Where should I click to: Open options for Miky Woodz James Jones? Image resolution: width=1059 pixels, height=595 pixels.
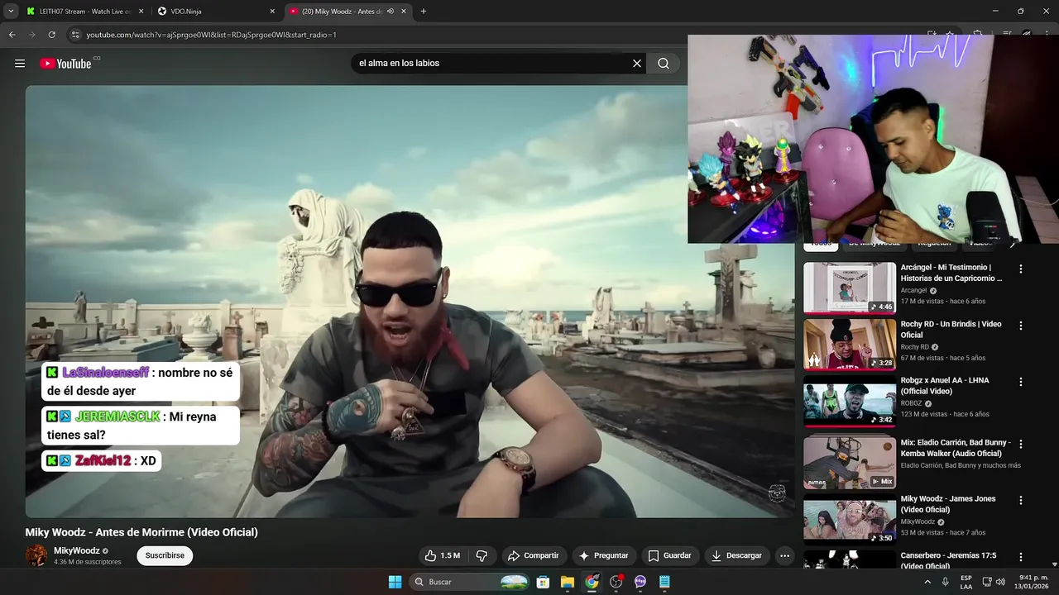click(1021, 500)
